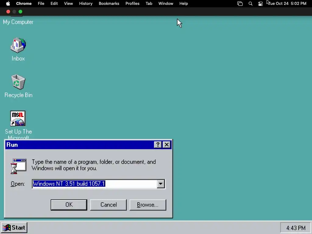This screenshot has width=312, height=234.
Task: Open the View menu
Action: 68,4
